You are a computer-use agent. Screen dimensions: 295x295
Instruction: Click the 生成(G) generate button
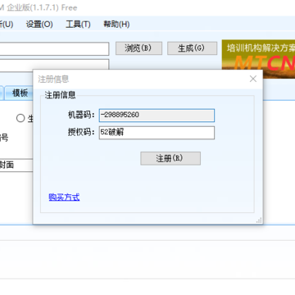192,48
